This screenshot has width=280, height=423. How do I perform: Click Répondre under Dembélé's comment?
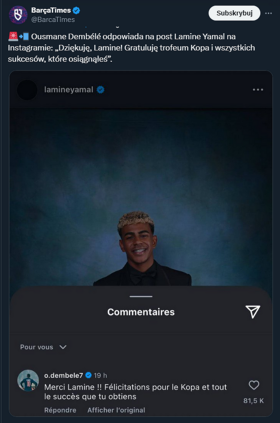pyautogui.click(x=60, y=410)
